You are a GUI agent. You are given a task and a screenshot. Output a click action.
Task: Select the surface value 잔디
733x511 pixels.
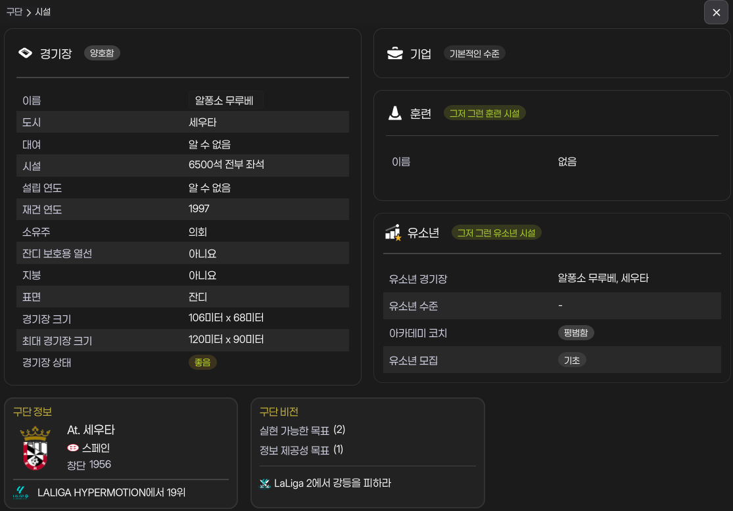pos(197,297)
